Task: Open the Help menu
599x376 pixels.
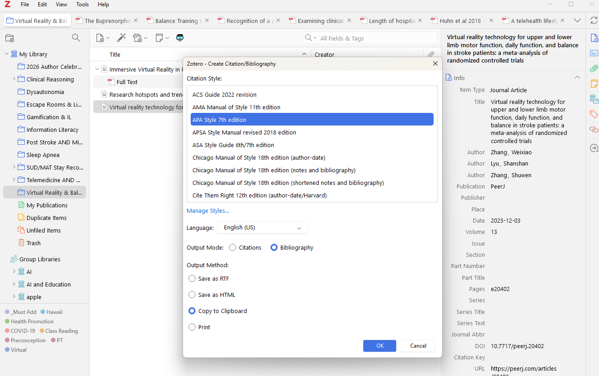Action: (103, 4)
